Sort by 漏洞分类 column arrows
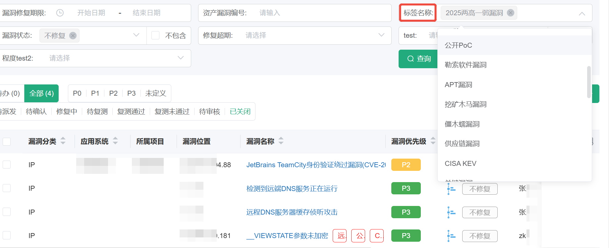The width and height of the screenshot is (609, 248). [63, 141]
